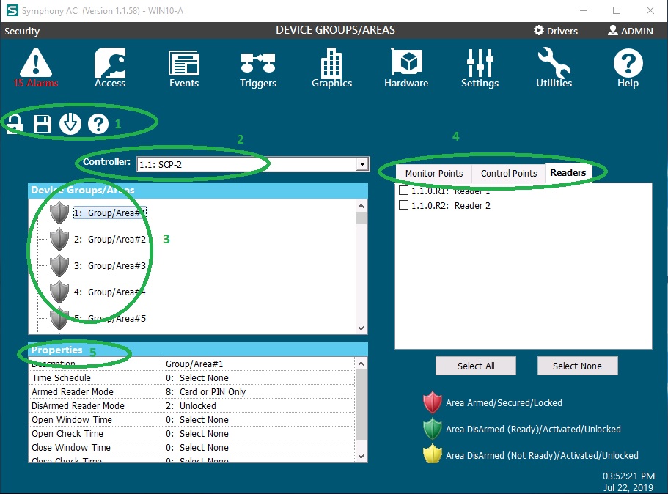Click the Open Window Time label

pyautogui.click(x=72, y=419)
